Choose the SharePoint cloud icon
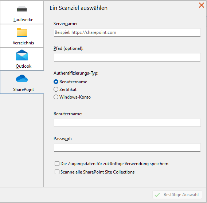This screenshot has height=203, width=207. [x=22, y=79]
